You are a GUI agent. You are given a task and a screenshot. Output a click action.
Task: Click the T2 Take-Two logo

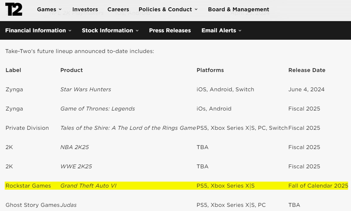tap(14, 9)
